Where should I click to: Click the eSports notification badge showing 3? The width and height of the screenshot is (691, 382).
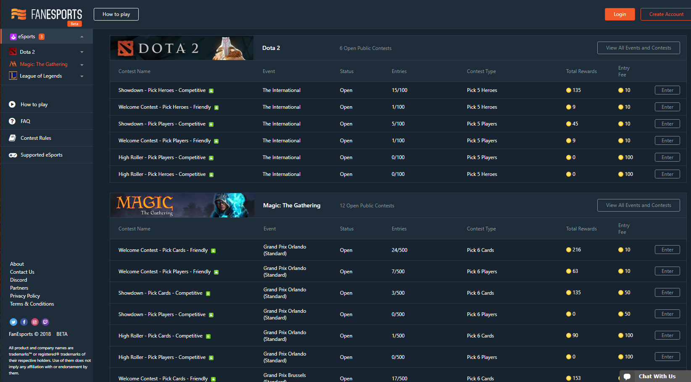[x=42, y=37]
